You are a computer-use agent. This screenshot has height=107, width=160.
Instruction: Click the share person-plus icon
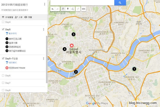tap(16, 17)
